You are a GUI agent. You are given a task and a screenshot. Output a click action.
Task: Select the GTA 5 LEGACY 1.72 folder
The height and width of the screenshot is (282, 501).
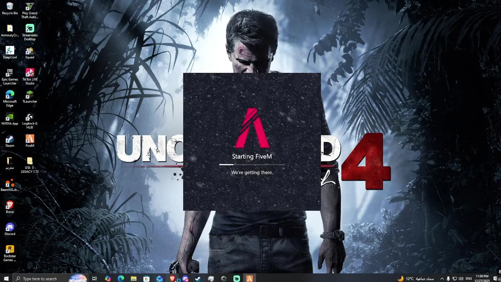pos(30,165)
